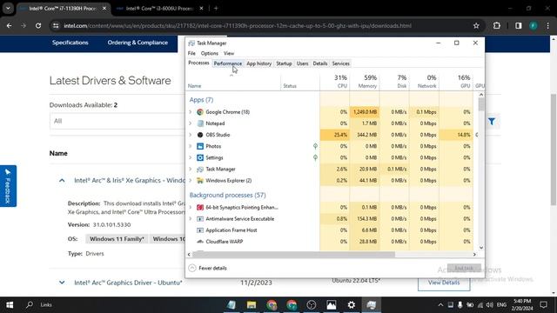Open the Windows Start menu

(x=10, y=305)
